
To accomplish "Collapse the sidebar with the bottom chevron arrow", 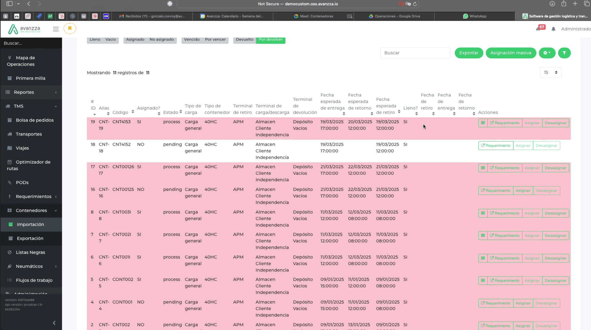I will pyautogui.click(x=54, y=323).
